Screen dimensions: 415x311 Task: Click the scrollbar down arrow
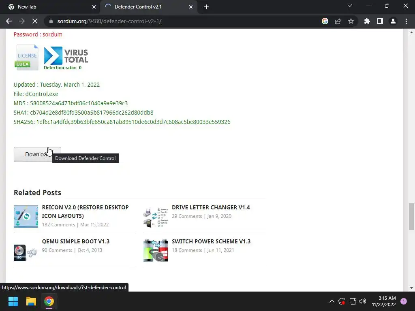tap(411, 288)
